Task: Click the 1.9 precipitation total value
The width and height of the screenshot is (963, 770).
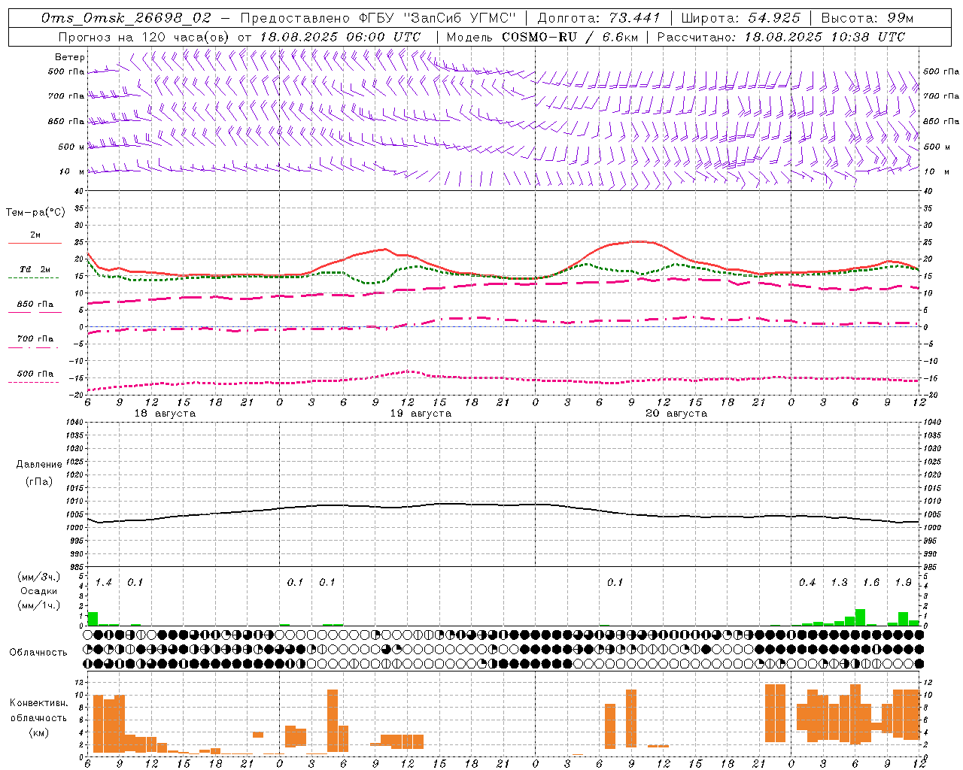Action: (x=903, y=583)
